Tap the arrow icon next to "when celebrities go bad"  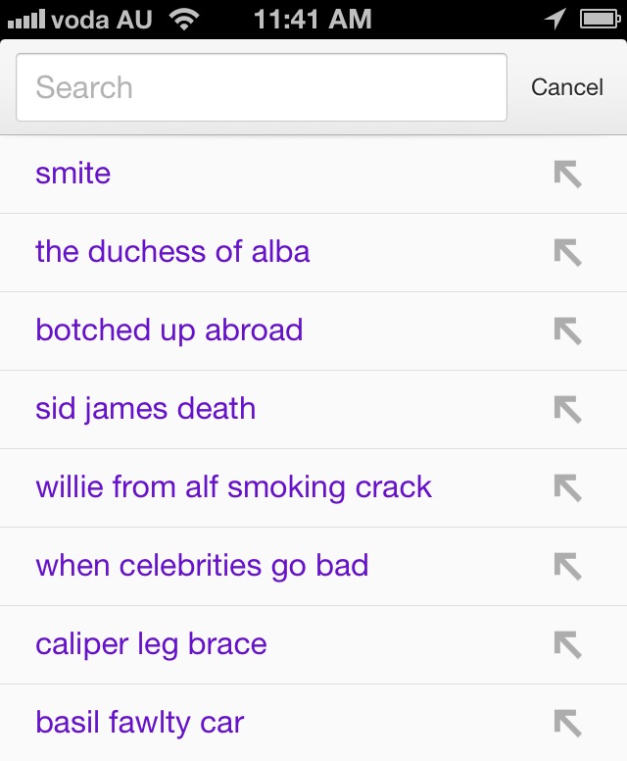pos(568,567)
